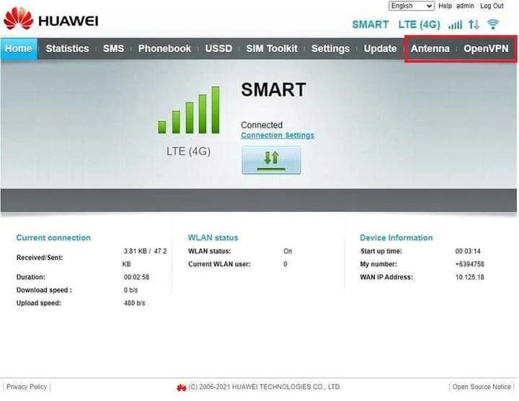The image size is (519, 401).
Task: Go to the Update tab
Action: (x=380, y=48)
